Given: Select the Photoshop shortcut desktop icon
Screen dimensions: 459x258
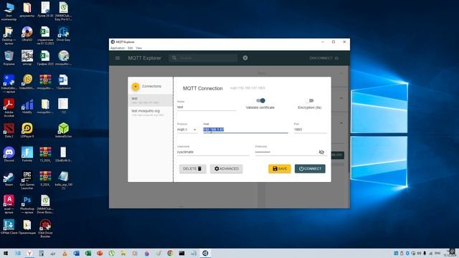Looking at the screenshot, I should pyautogui.click(x=27, y=204).
